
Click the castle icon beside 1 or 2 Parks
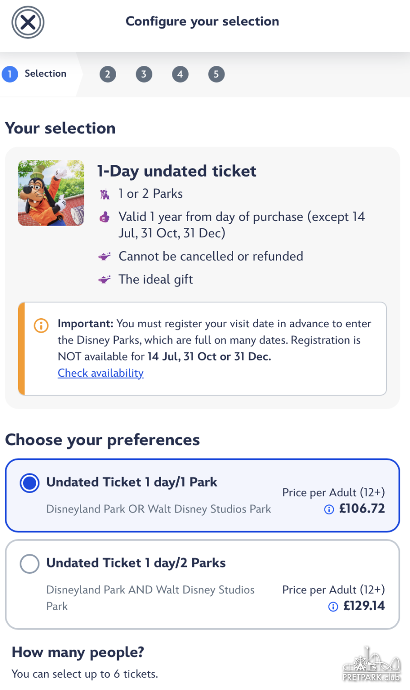105,194
